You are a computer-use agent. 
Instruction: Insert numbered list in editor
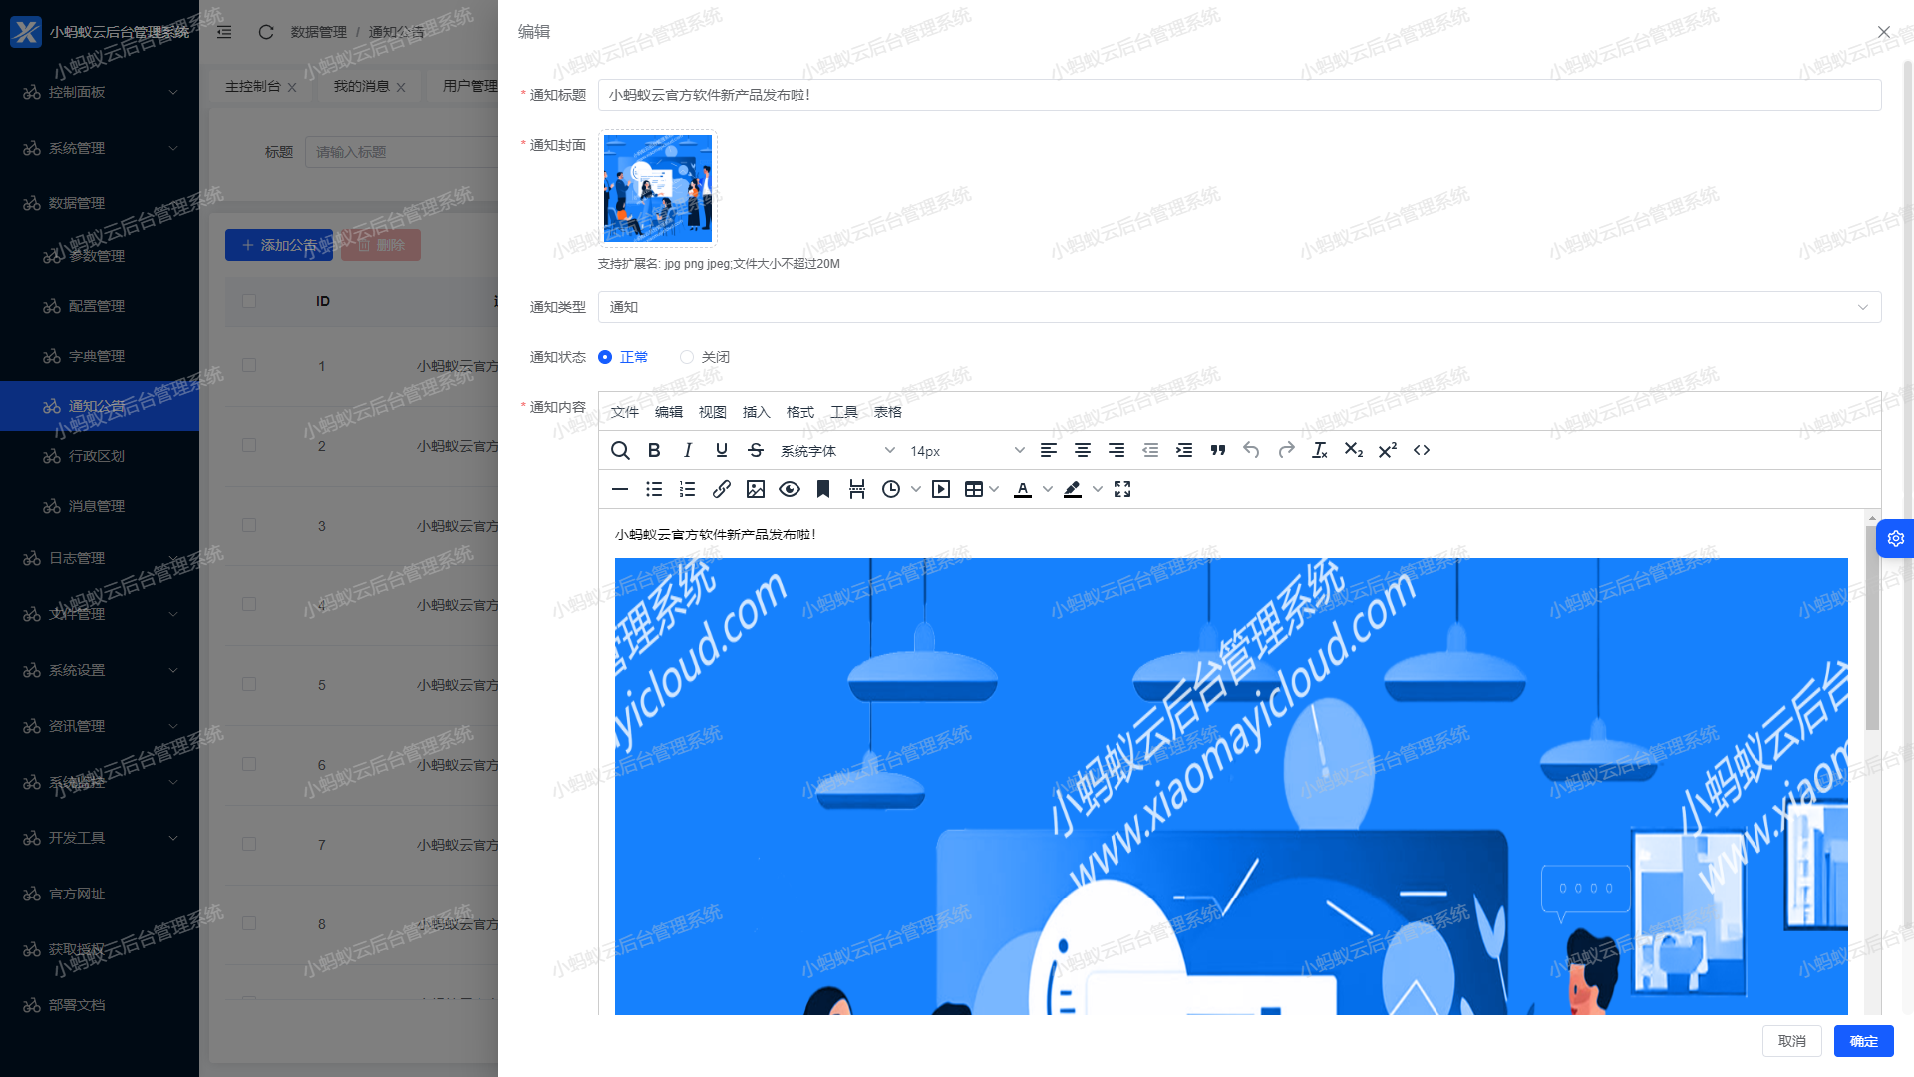(x=688, y=489)
